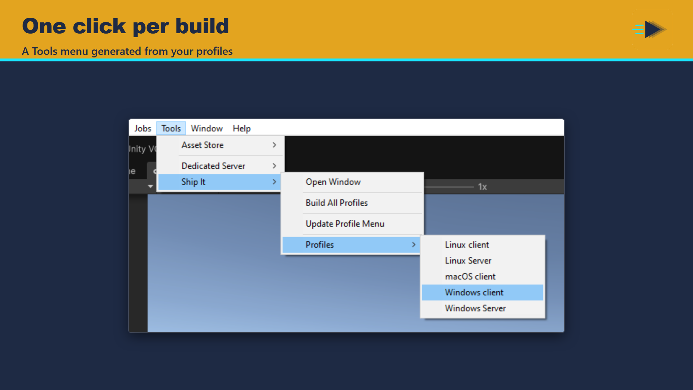Open the Asset Store submenu
693x390 pixels.
[220, 145]
